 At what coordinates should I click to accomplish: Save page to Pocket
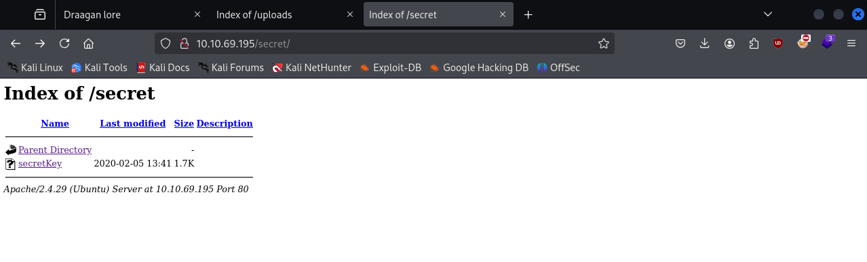pos(680,43)
